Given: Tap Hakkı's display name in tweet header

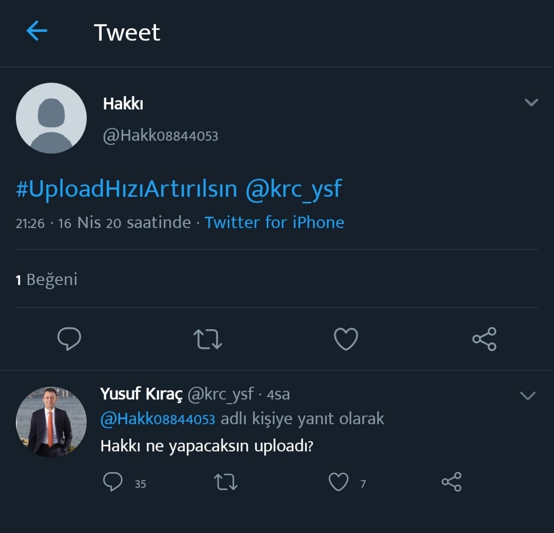Looking at the screenshot, I should pyautogui.click(x=123, y=104).
